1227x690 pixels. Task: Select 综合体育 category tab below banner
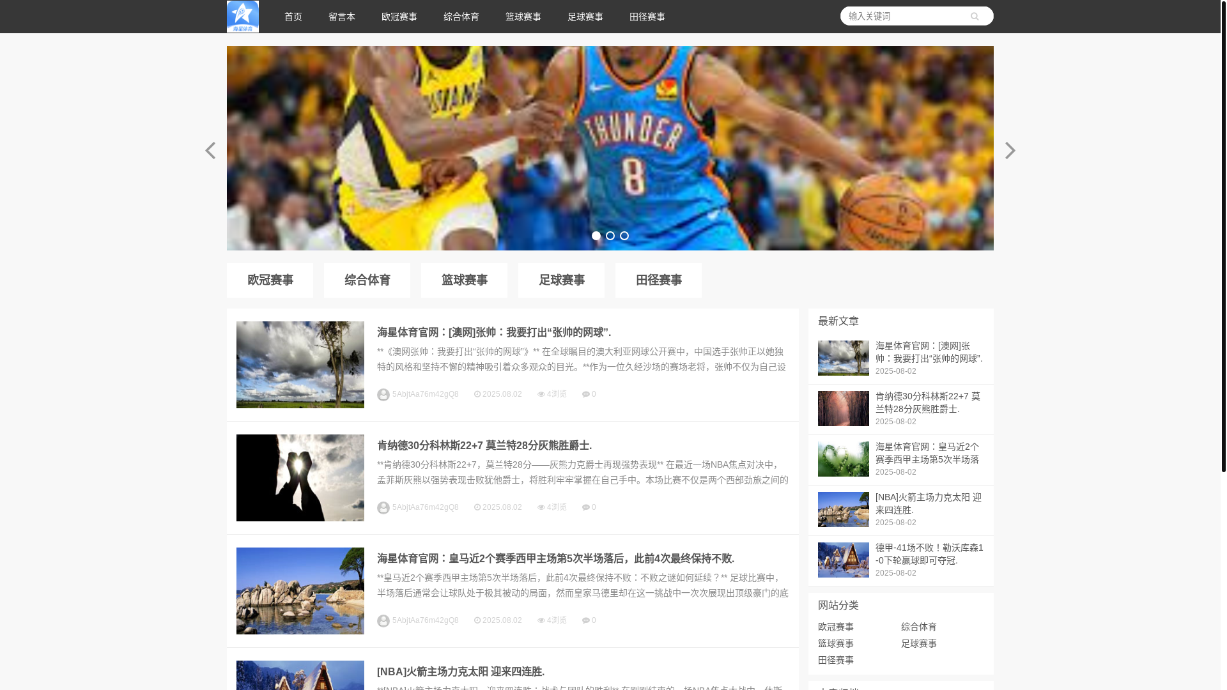pos(367,280)
